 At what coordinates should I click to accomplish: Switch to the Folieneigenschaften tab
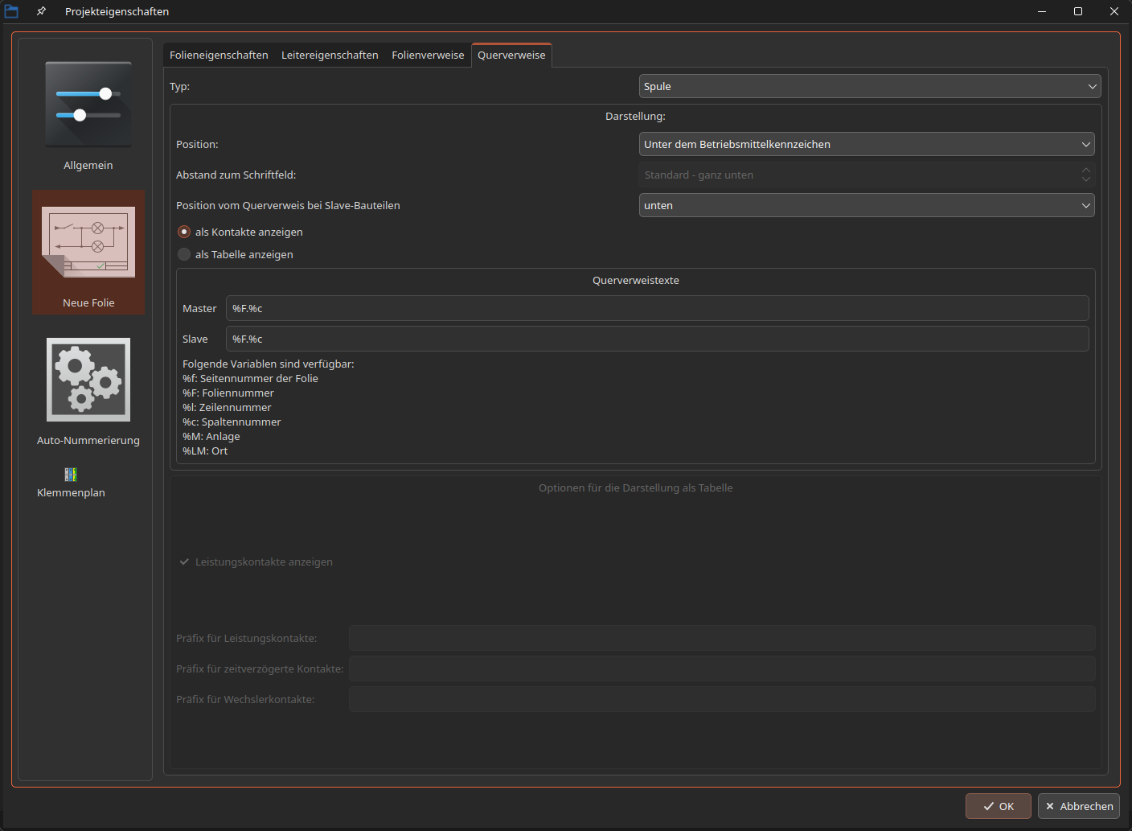tap(219, 55)
